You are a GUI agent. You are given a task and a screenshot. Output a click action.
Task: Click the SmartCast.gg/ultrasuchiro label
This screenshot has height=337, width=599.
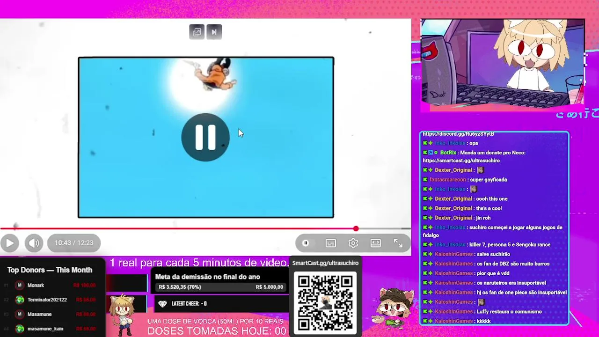[x=325, y=263]
